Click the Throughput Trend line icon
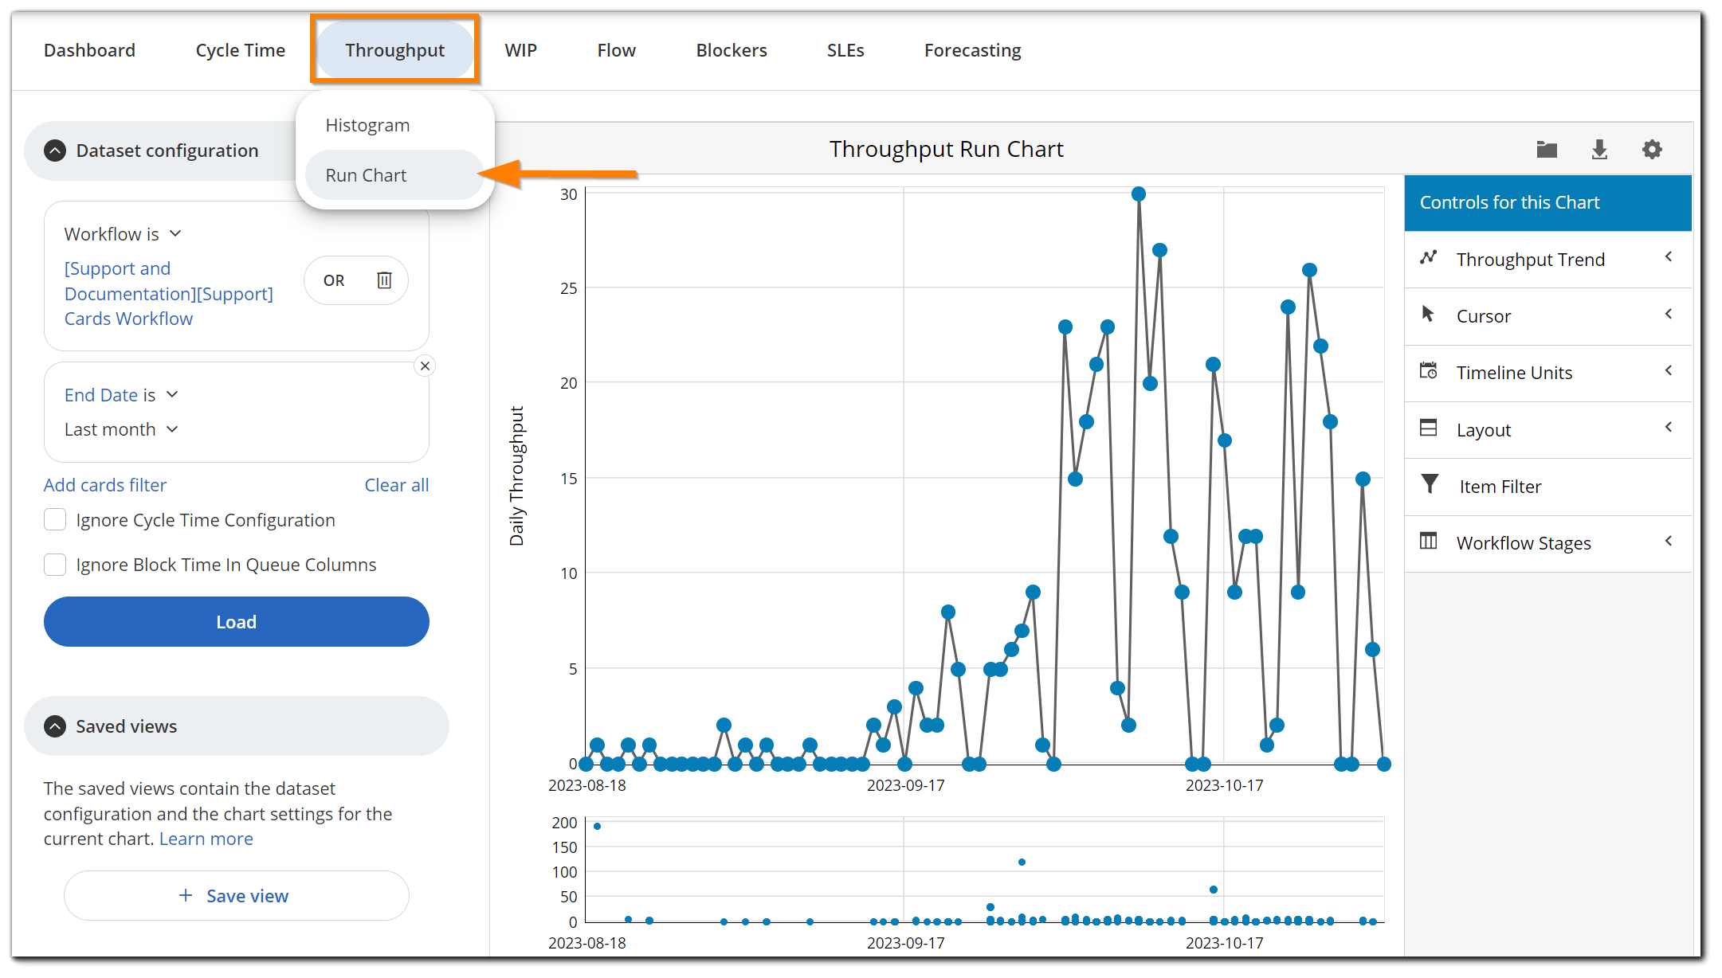The width and height of the screenshot is (1722, 978). pyautogui.click(x=1428, y=258)
